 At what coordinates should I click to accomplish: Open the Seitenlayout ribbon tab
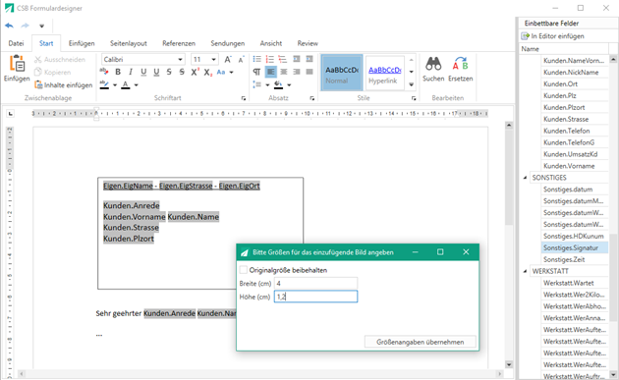point(129,43)
